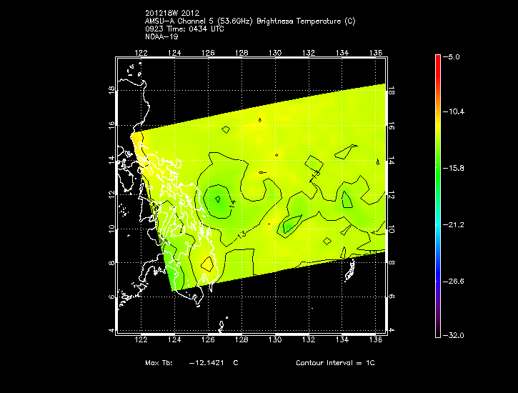
Task: Click longitude label "134" on the top axis
Action: (342, 53)
